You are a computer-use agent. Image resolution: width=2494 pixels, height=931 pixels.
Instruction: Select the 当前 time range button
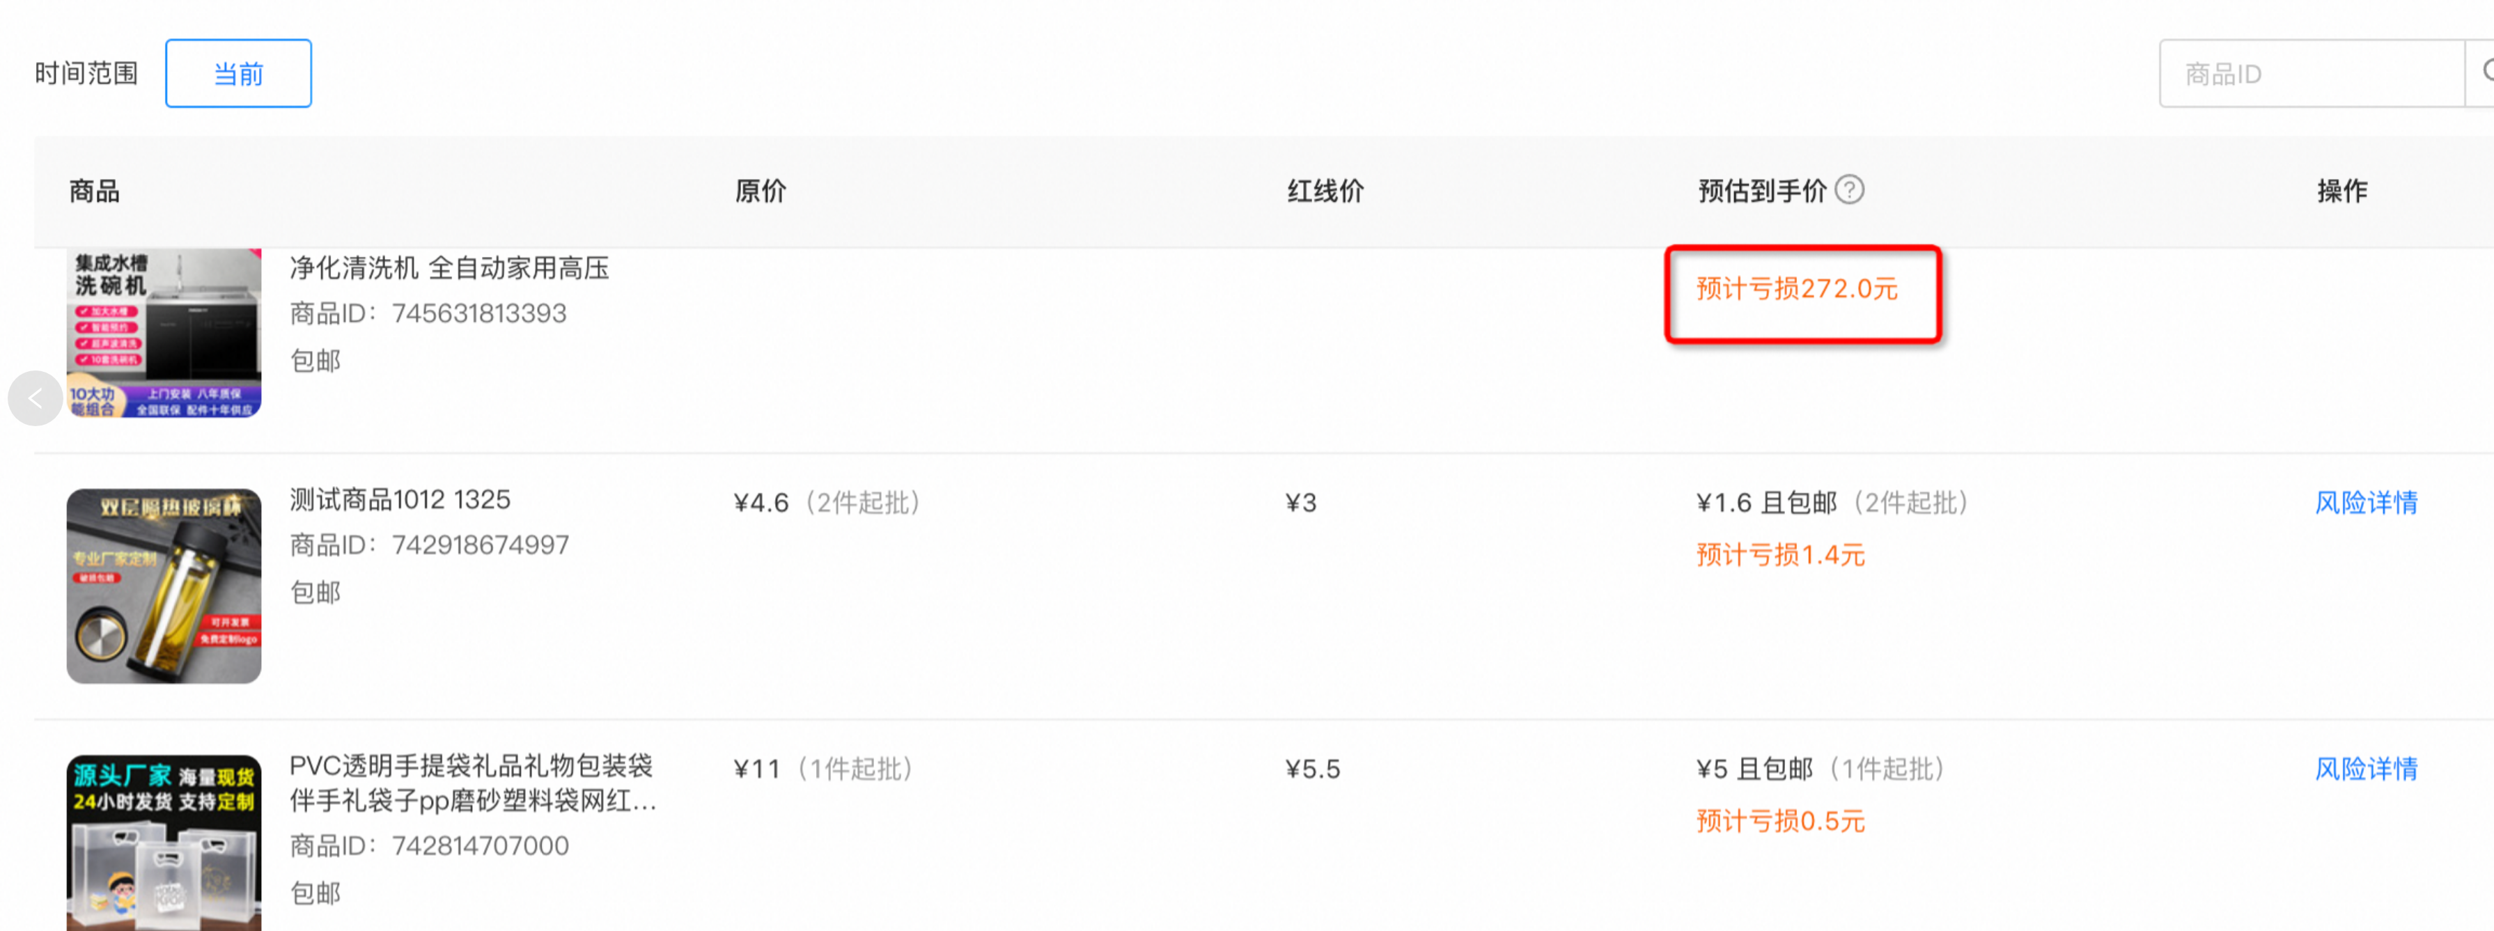tap(238, 74)
